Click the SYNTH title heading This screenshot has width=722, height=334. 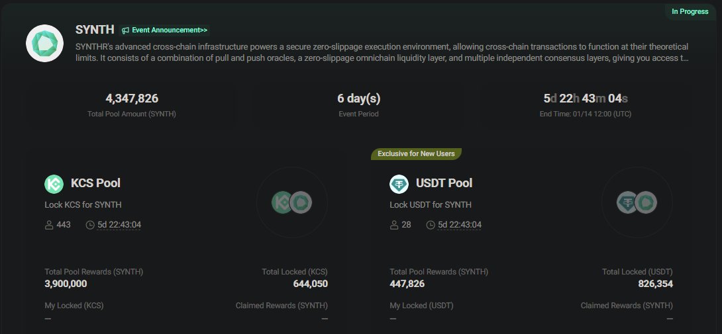95,30
